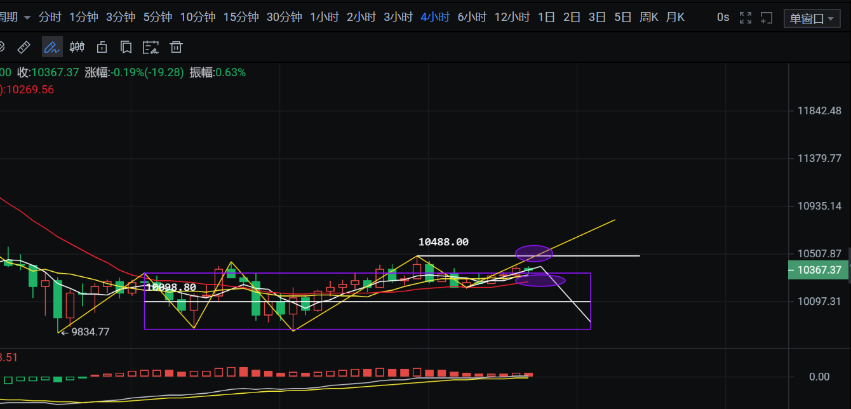Image resolution: width=851 pixels, height=409 pixels.
Task: Click the lock drawings icon
Action: 102,47
